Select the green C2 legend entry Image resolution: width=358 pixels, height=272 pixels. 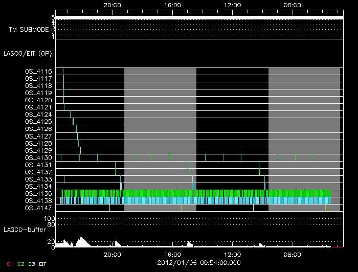21,264
